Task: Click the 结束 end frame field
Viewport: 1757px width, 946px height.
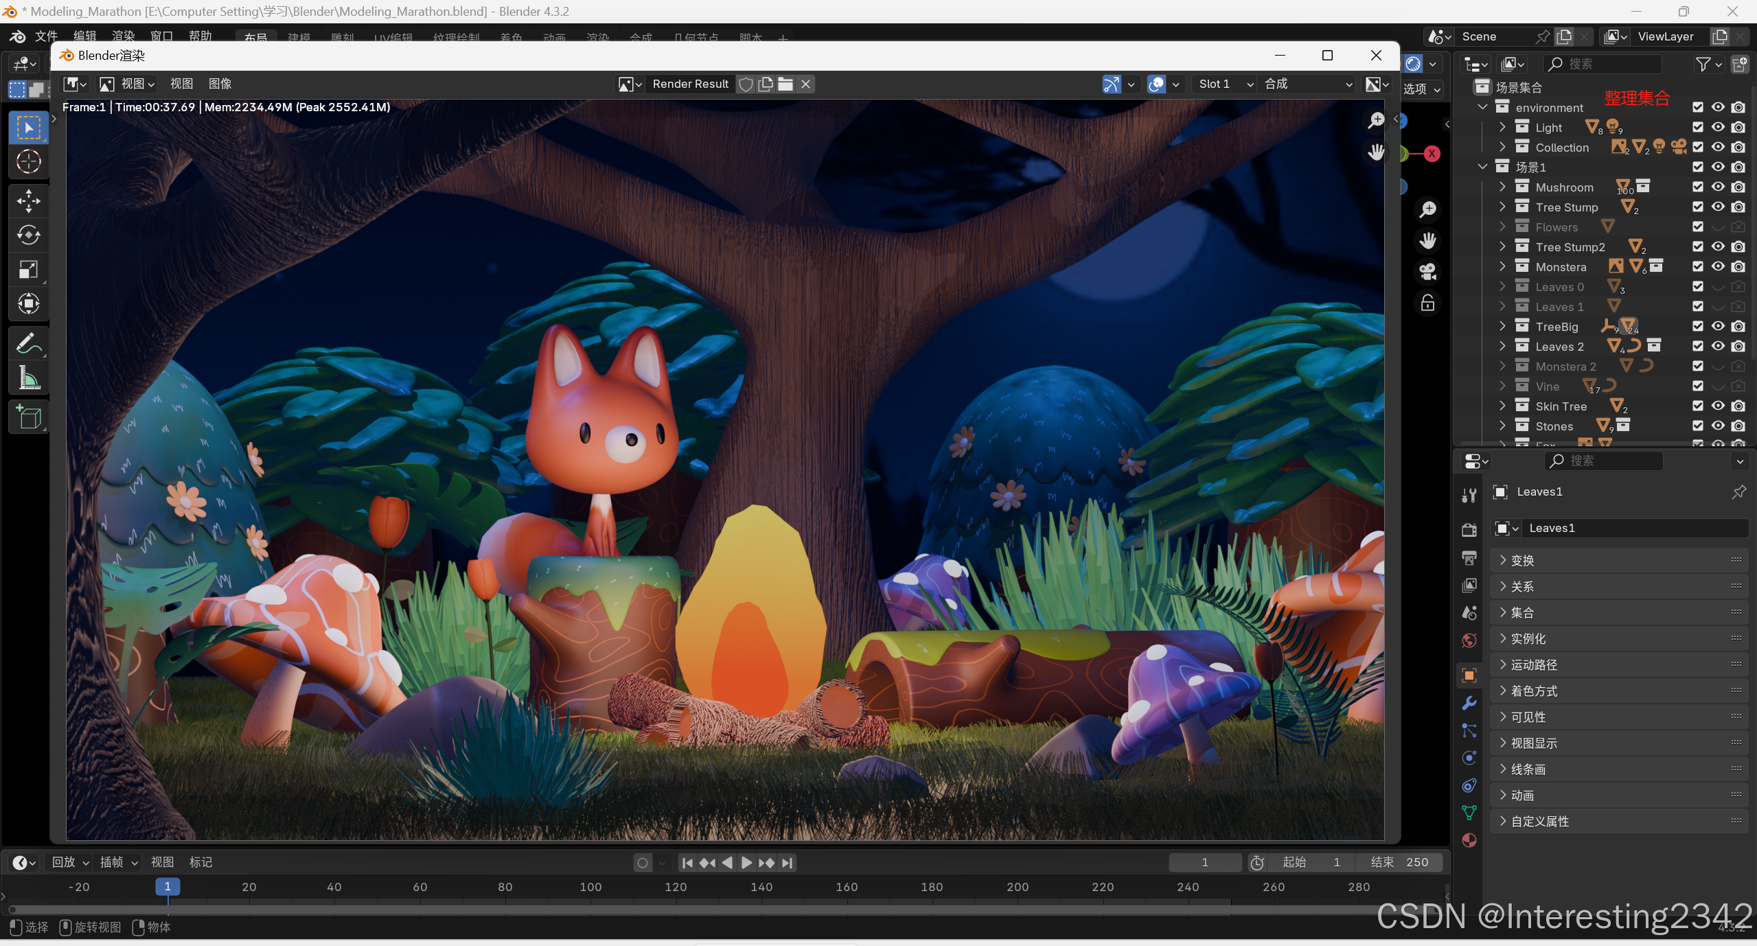Action: pyautogui.click(x=1399, y=862)
